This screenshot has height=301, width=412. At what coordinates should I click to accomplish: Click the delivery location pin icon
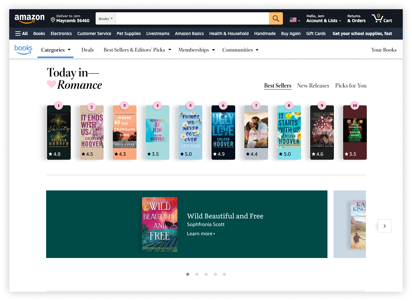(53, 20)
